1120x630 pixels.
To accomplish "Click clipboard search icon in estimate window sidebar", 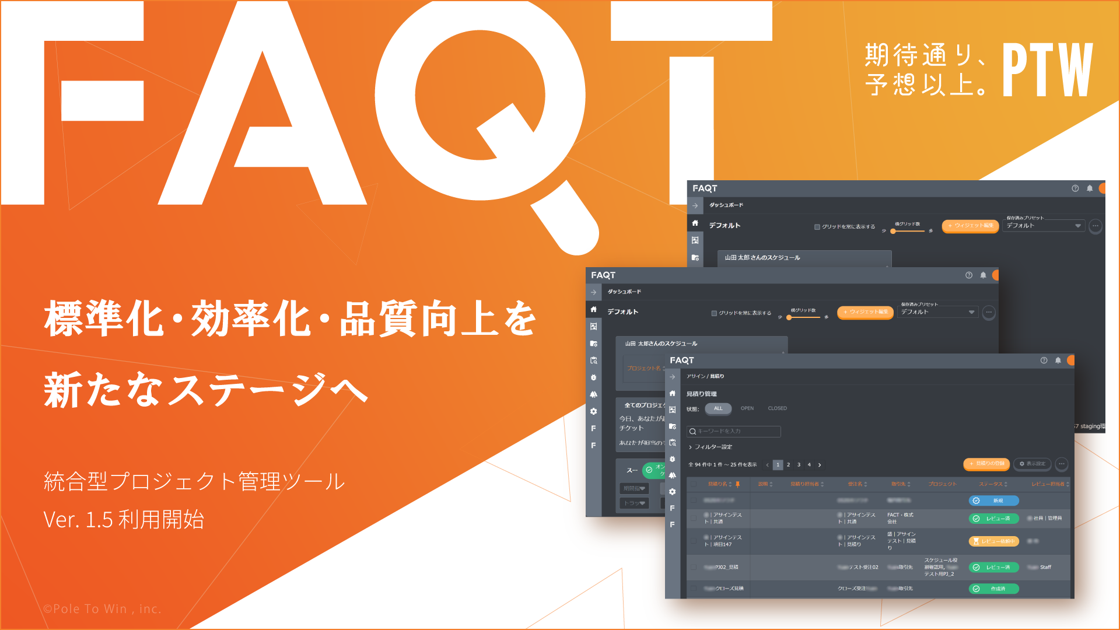I will [x=673, y=443].
